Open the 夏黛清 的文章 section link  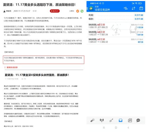pos(12,67)
